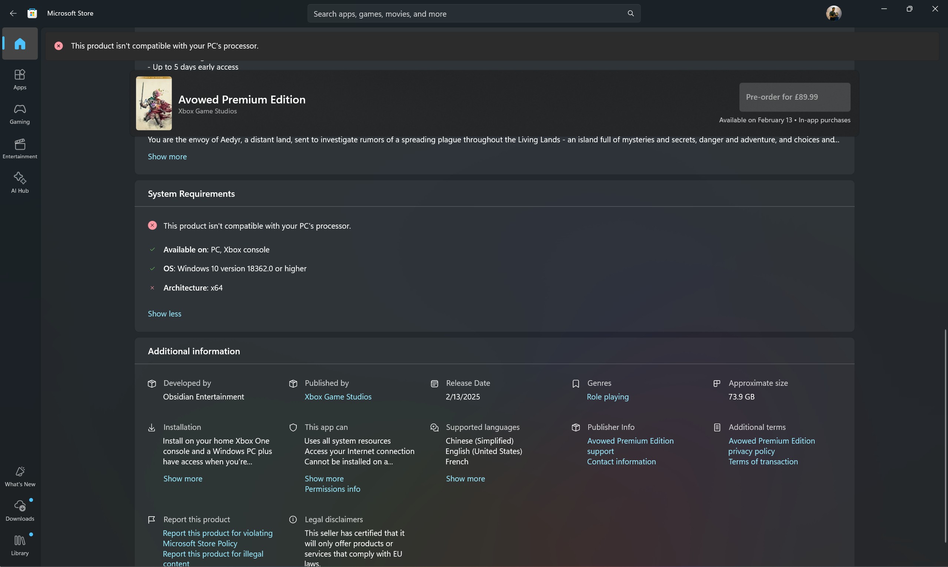Open Avowed Premium Edition support link

point(630,445)
